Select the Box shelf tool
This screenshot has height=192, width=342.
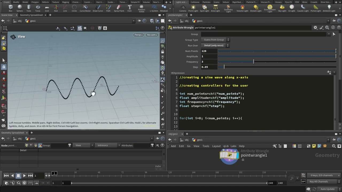[10, 8]
